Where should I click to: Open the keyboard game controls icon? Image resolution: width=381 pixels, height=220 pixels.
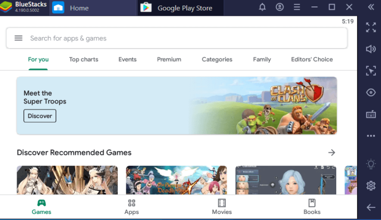click(371, 114)
